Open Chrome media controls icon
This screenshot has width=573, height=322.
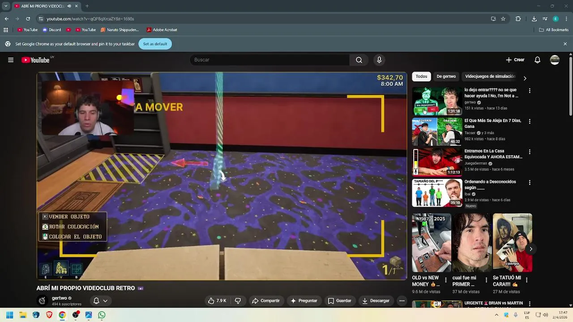point(545,19)
